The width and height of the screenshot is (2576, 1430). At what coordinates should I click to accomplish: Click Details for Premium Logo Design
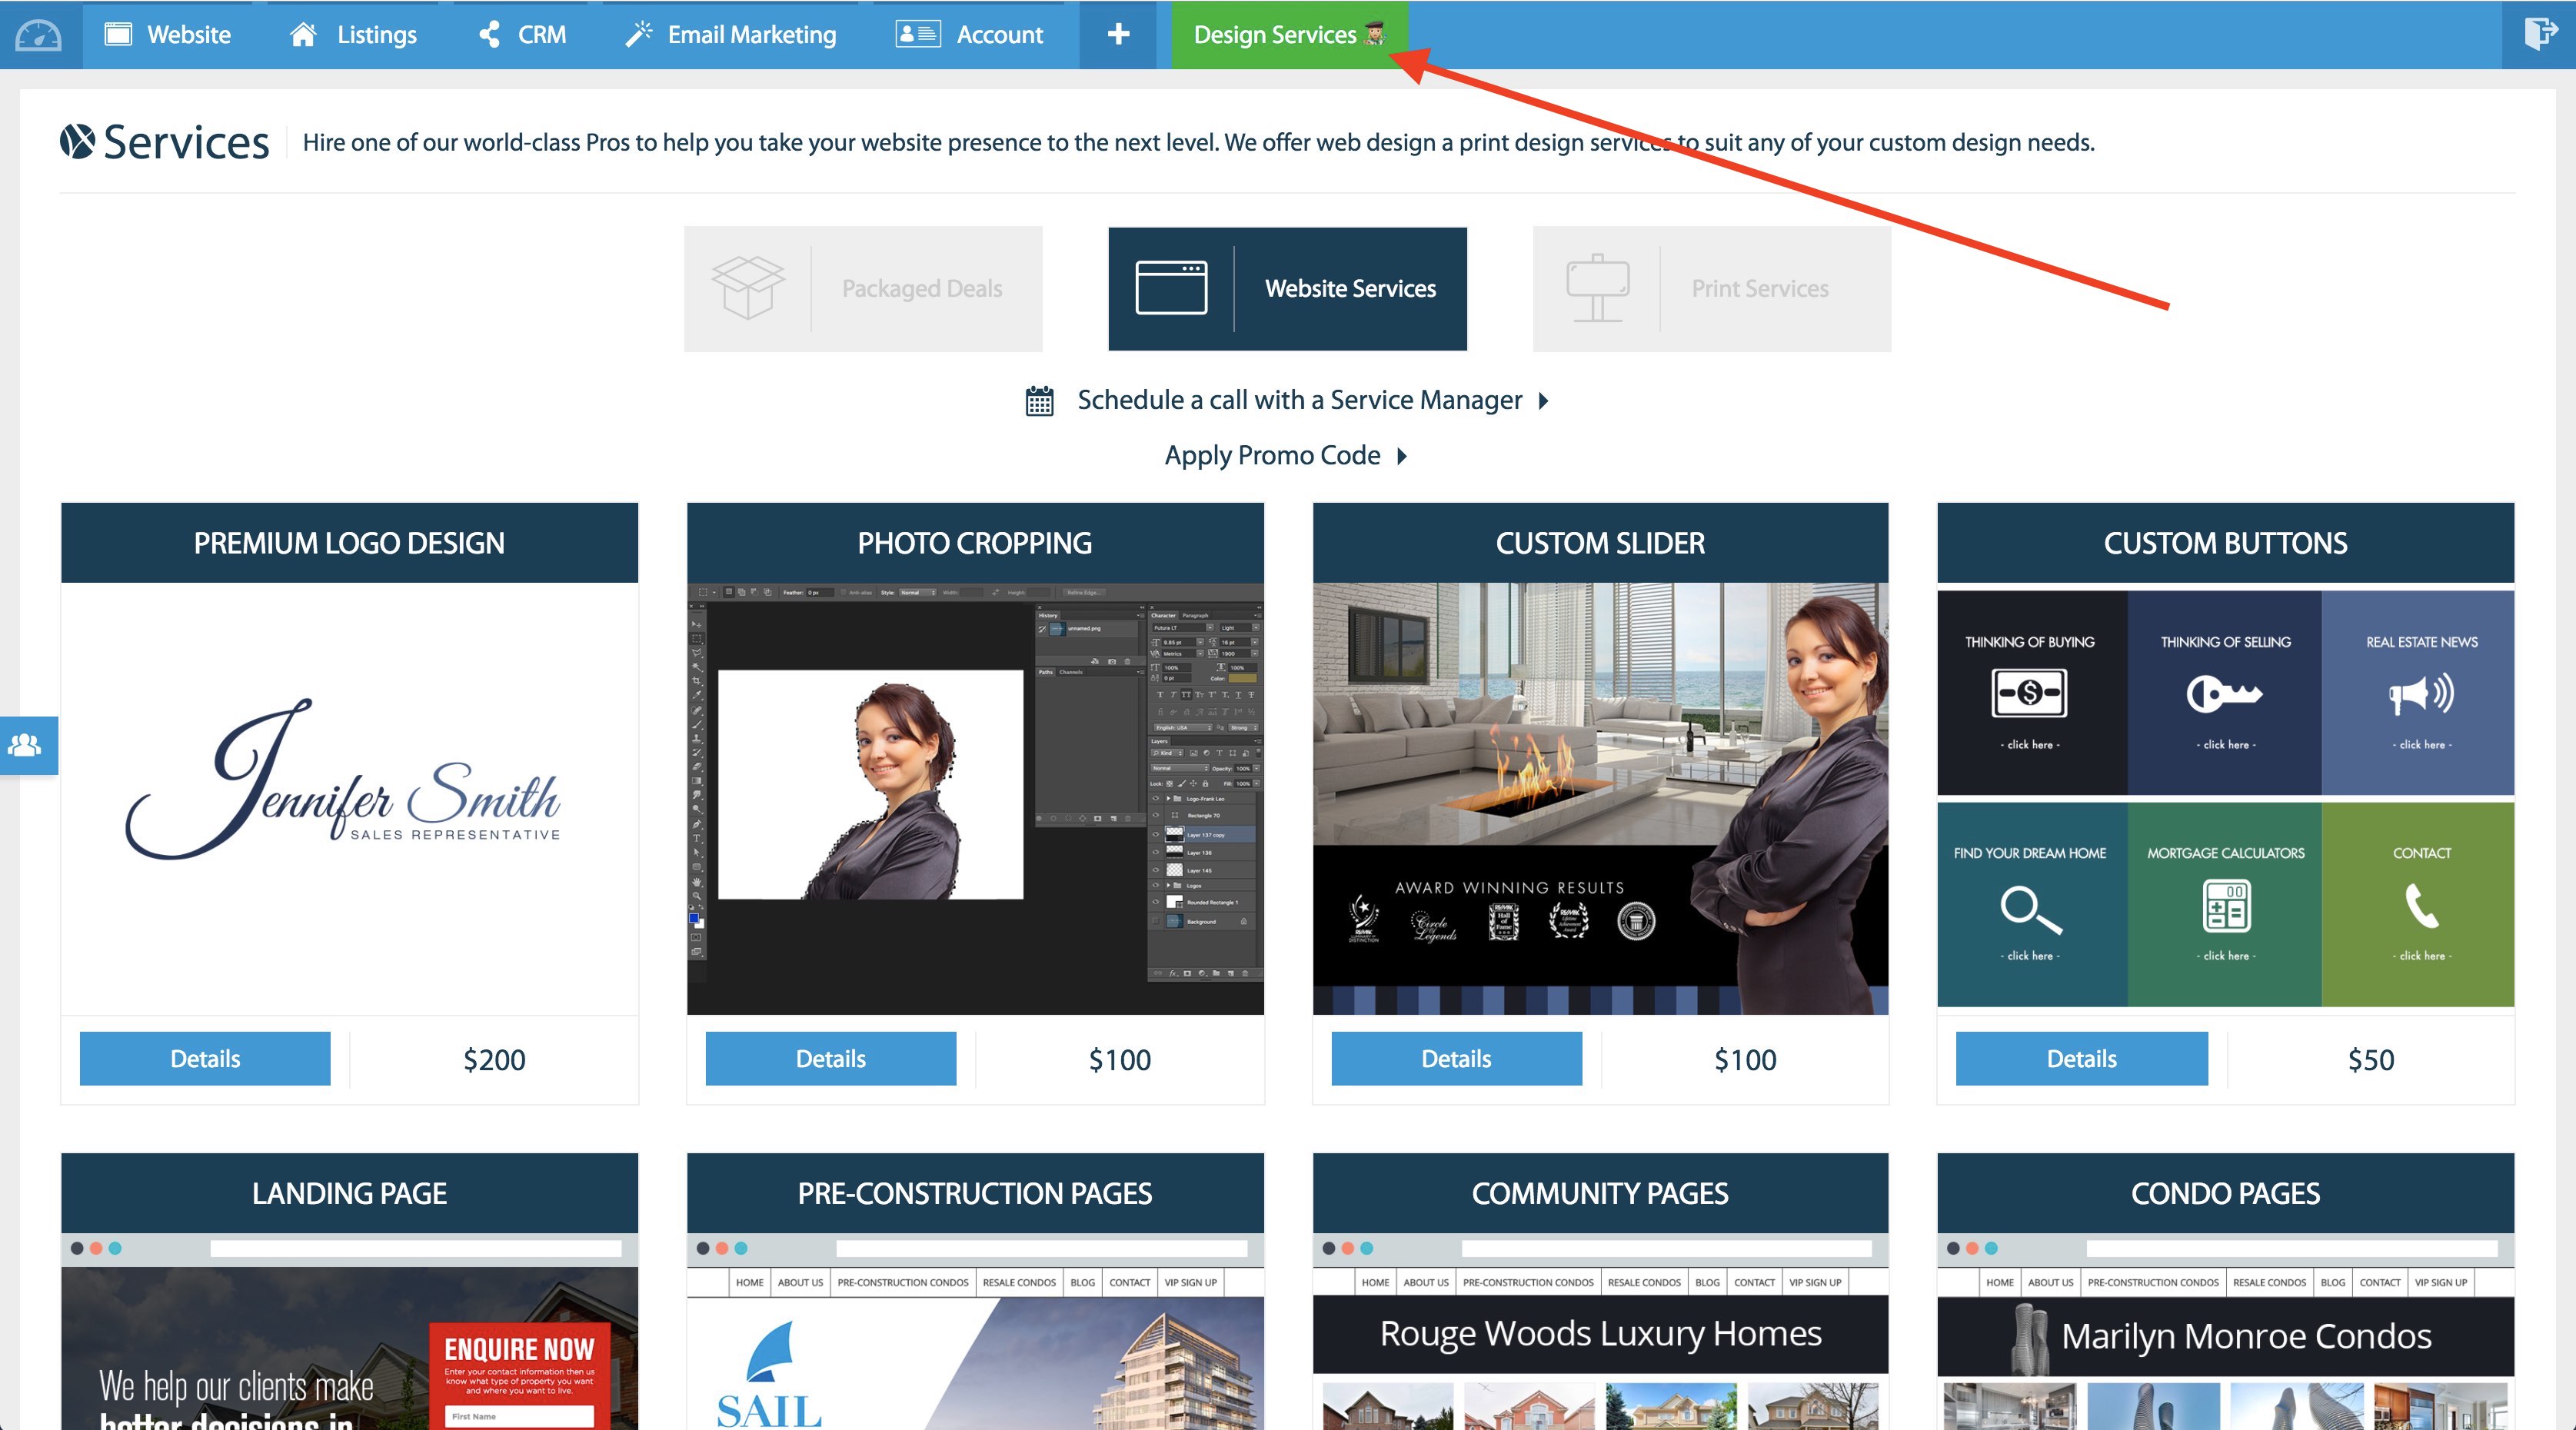point(205,1059)
